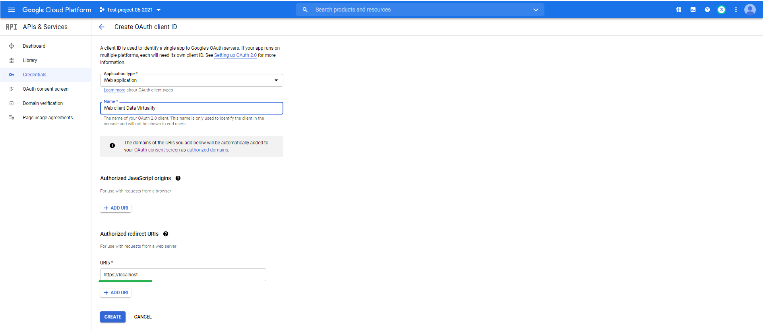Viewport: 763px width, 334px height.
Task: Click ADD URI under JavaScript origins
Action: (x=116, y=208)
